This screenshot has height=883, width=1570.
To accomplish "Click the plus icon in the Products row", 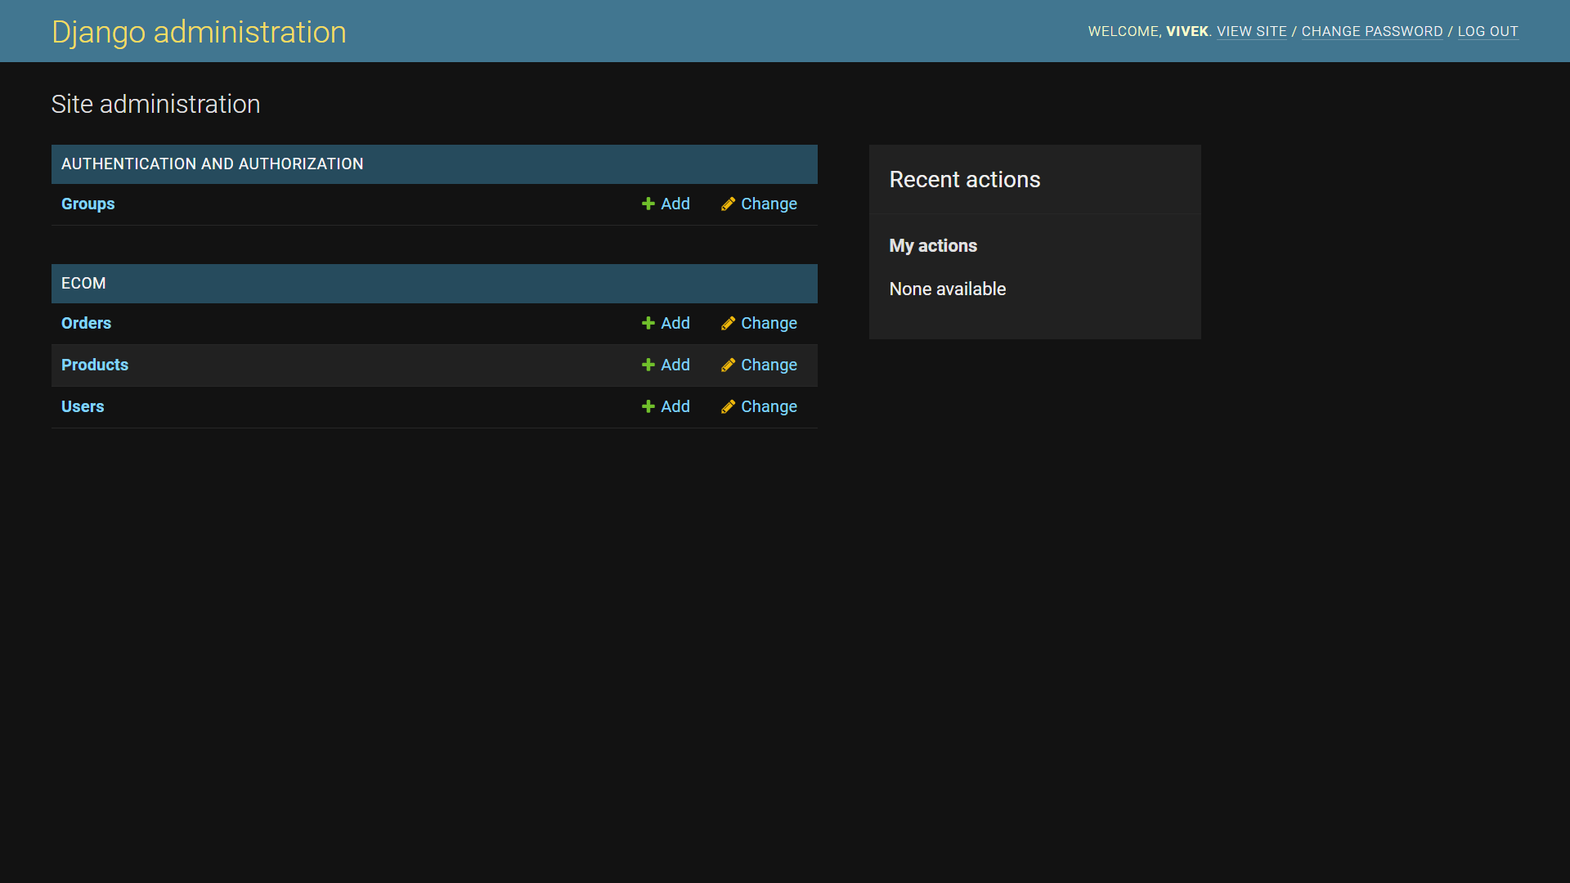I will (648, 365).
